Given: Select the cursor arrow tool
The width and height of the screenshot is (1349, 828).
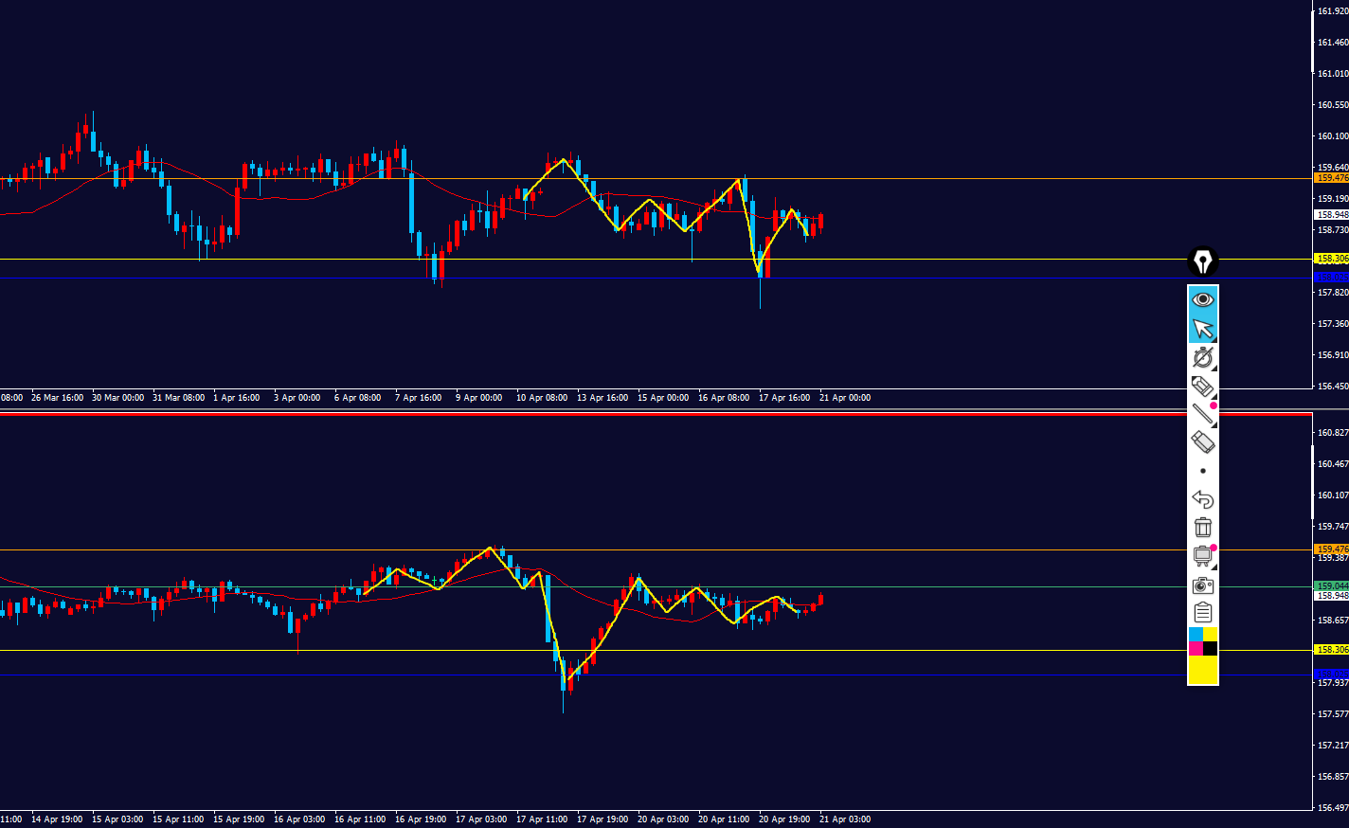Looking at the screenshot, I should [1202, 328].
